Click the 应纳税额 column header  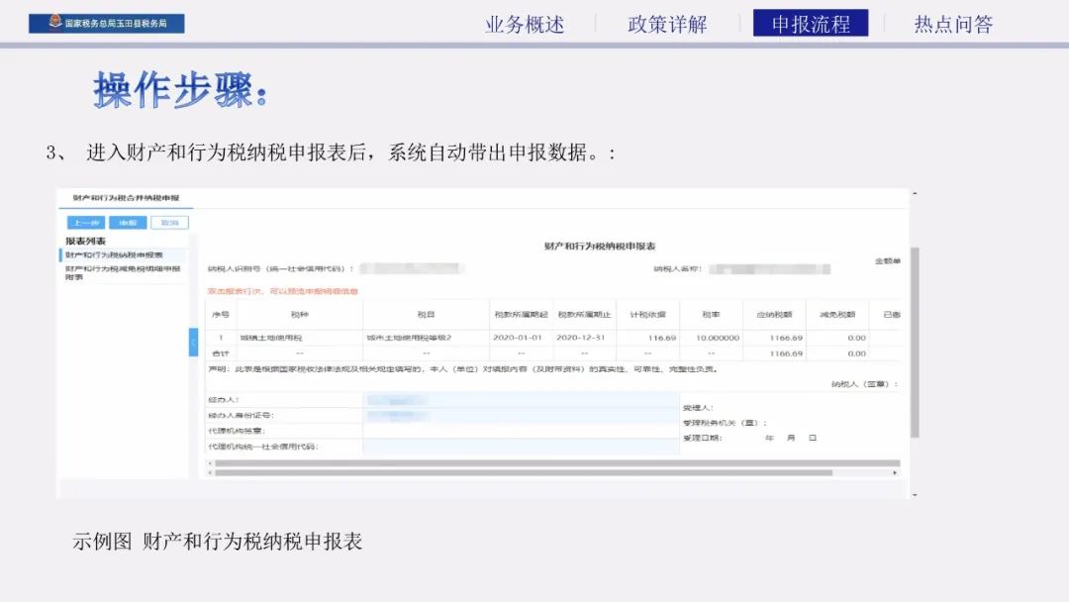coord(774,315)
